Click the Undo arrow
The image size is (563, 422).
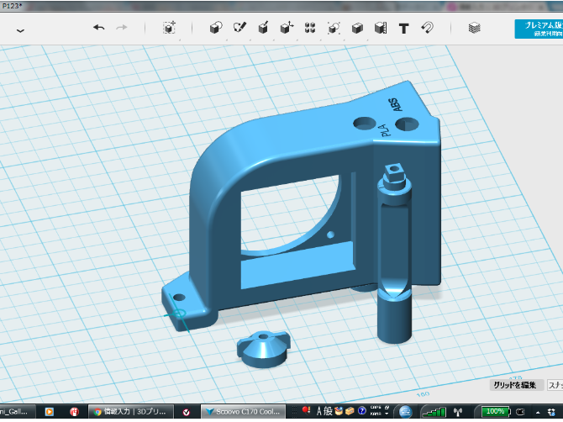pyautogui.click(x=98, y=28)
